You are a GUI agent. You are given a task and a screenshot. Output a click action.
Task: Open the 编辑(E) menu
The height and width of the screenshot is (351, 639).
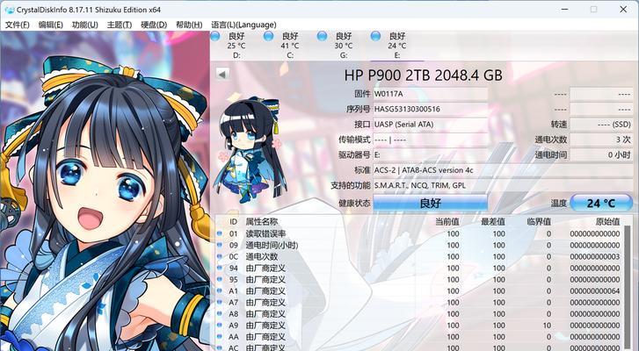(x=50, y=25)
